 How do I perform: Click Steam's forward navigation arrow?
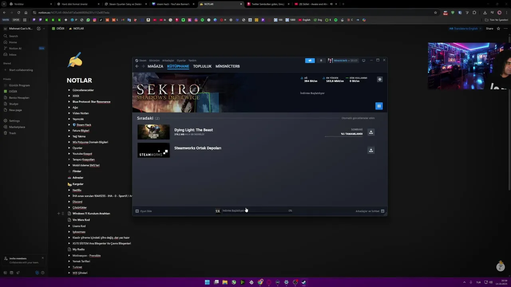(143, 66)
